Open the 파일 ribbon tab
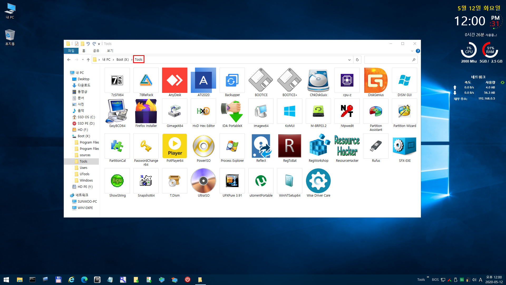The height and width of the screenshot is (285, 506). click(71, 51)
